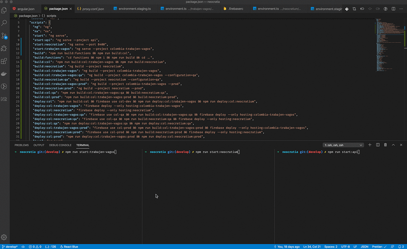Kill terminal using trash icon
This screenshot has height=249, width=407.
pyautogui.click(x=385, y=145)
